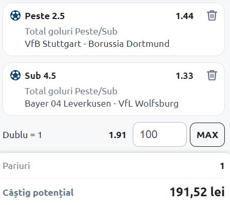Click the Pariuri count value 1
This screenshot has height=205, width=230.
[222, 166]
